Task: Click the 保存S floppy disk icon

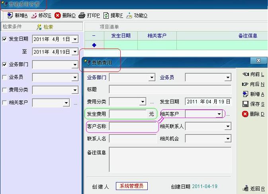Action: [245, 104]
